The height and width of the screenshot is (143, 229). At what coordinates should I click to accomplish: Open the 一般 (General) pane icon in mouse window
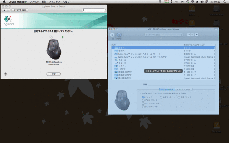coord(112,36)
